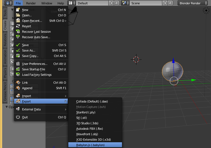
Task: Open the File menu
Action: [x=18, y=3]
